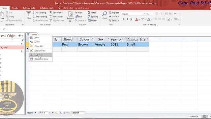Open the Go To dropdown

(x=114, y=17)
